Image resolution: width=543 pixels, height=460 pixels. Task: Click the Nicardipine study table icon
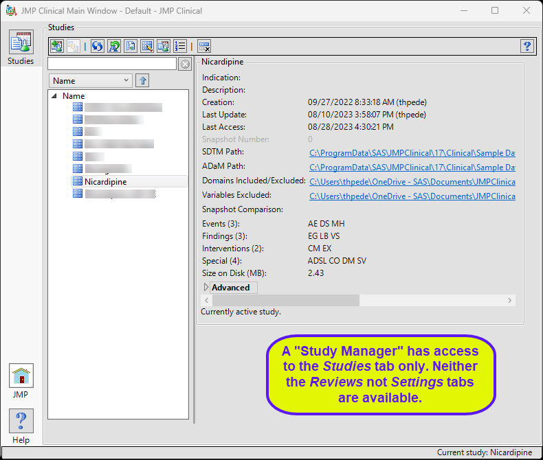point(78,181)
